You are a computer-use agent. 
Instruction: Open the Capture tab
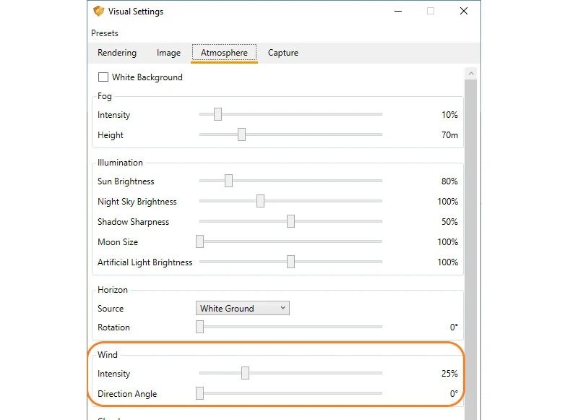(x=282, y=53)
